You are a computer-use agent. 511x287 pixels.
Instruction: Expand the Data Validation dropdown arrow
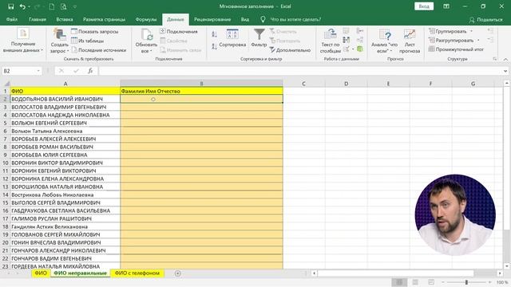point(353,49)
